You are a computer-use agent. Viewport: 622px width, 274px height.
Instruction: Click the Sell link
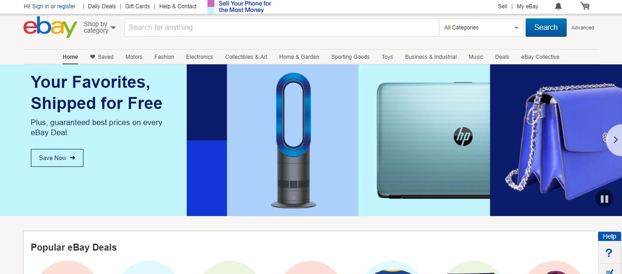503,6
